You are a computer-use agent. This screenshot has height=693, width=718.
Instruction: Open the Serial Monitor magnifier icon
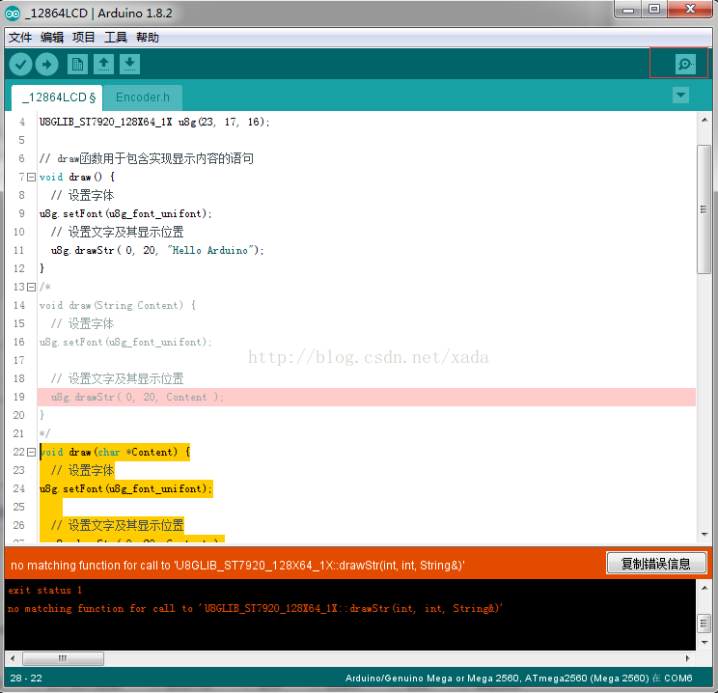685,64
